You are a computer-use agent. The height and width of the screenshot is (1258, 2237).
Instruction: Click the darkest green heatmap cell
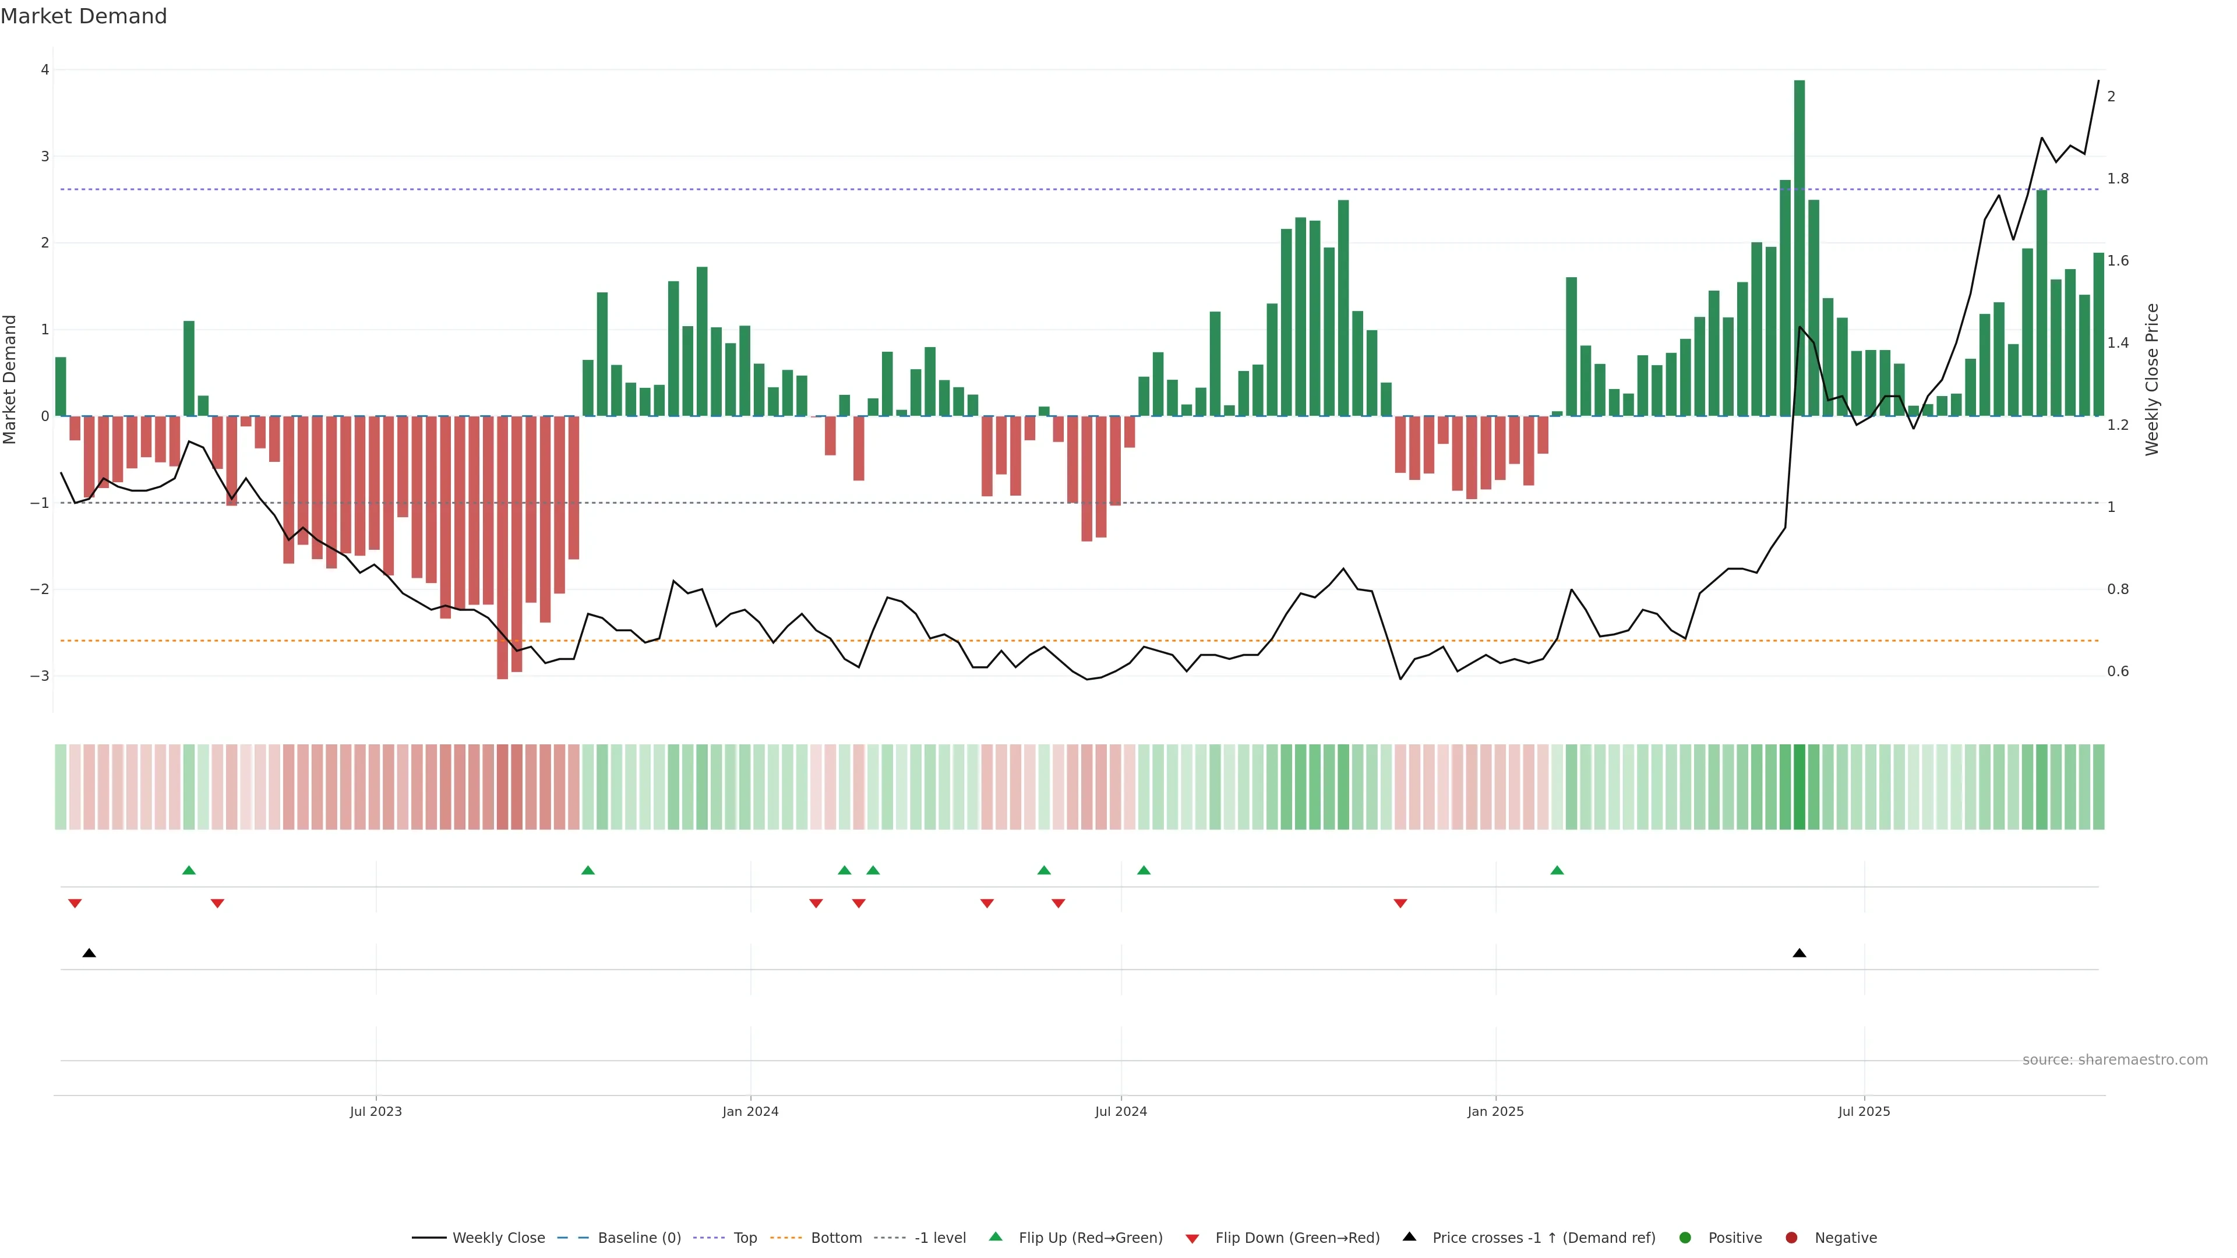click(x=1800, y=787)
